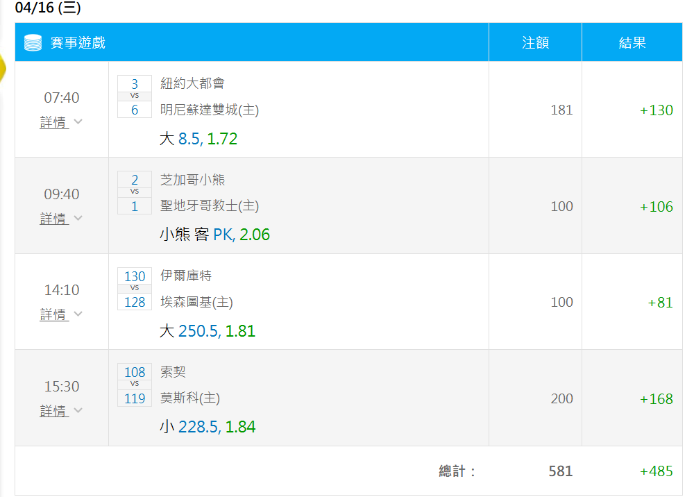Image resolution: width=694 pixels, height=497 pixels.
Task: Expand details chevron in the 09:40 row
Action: pyautogui.click(x=78, y=218)
